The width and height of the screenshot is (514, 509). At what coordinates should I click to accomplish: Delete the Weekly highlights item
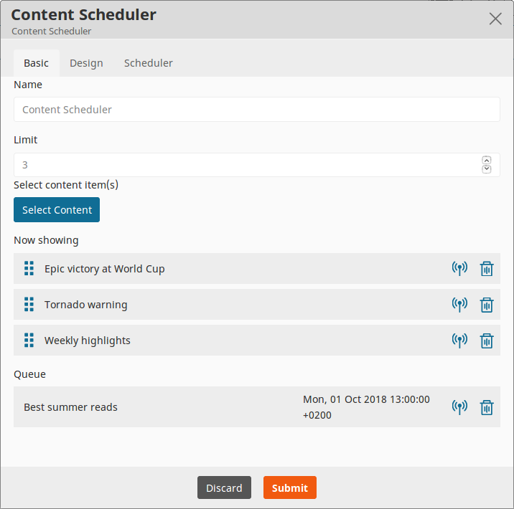[x=487, y=341]
